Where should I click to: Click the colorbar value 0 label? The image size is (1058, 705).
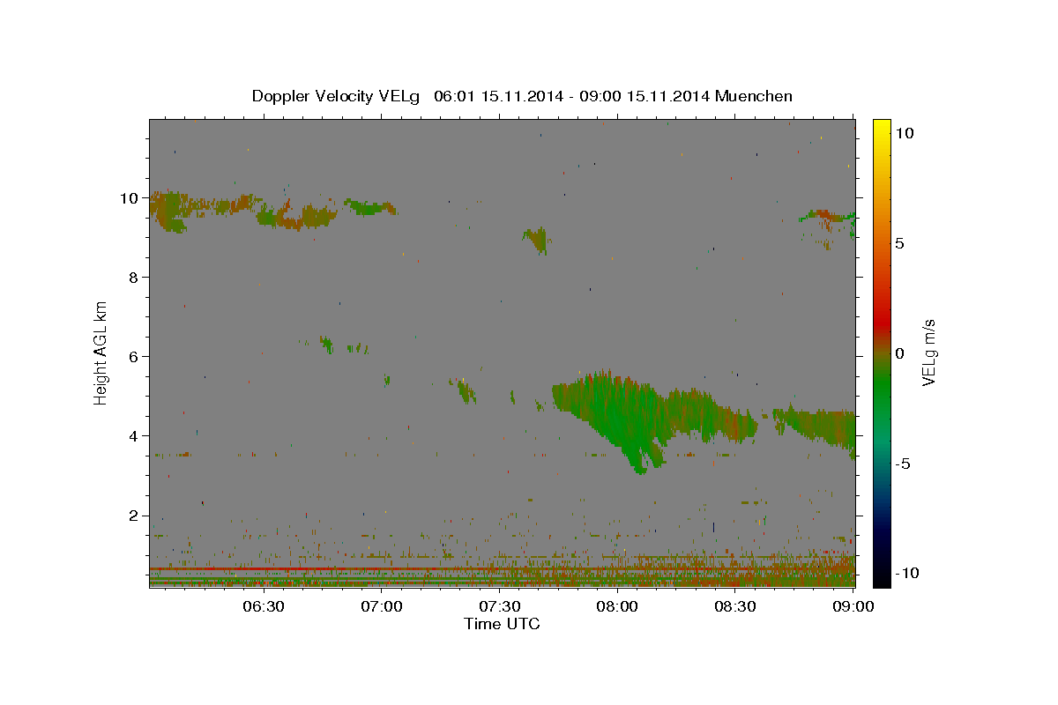[899, 353]
